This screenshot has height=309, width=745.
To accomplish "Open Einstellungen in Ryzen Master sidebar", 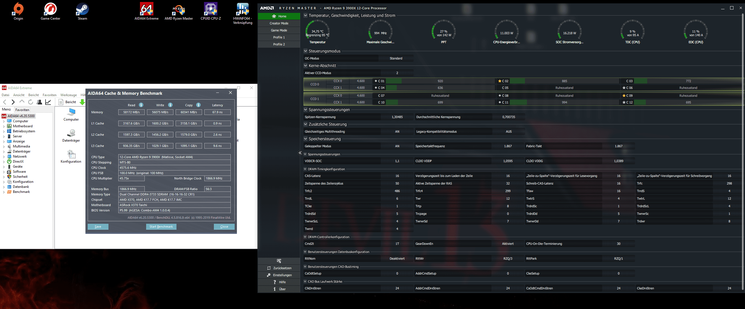I will [x=279, y=275].
